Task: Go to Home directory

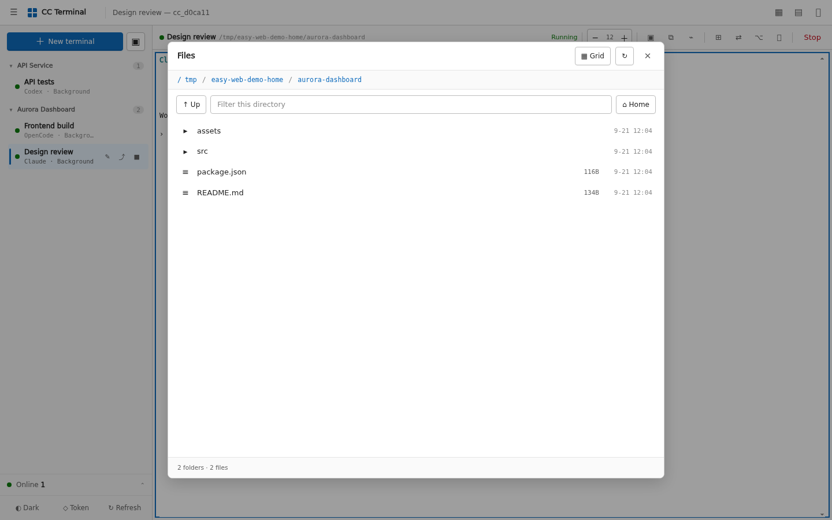Action: [x=636, y=105]
